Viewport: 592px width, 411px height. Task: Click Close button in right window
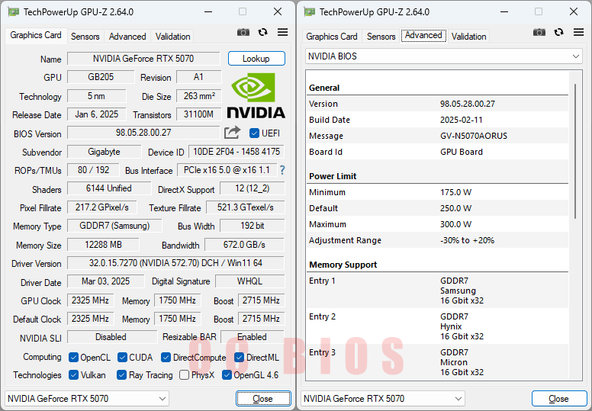559,399
